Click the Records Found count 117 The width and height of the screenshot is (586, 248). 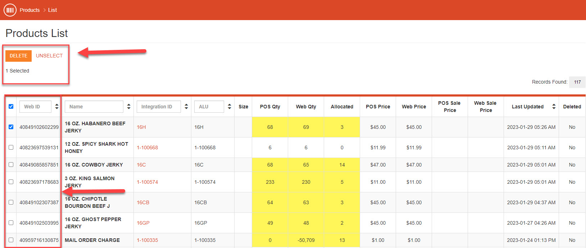point(577,82)
